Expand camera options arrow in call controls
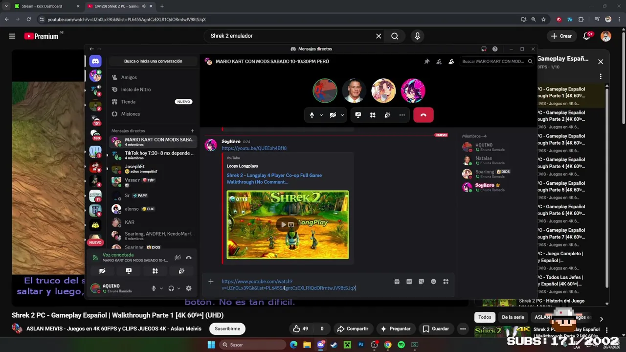 [342, 115]
